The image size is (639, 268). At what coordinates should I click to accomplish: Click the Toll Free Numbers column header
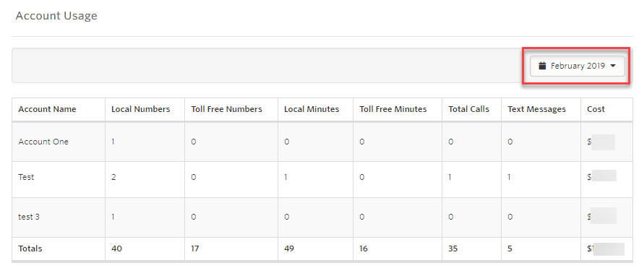tap(226, 109)
